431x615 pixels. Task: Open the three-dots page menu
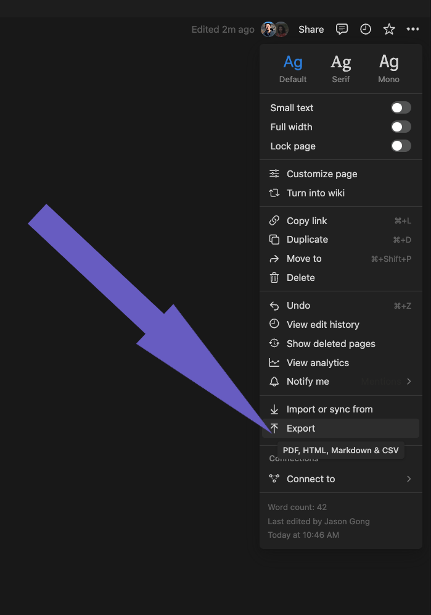click(413, 29)
